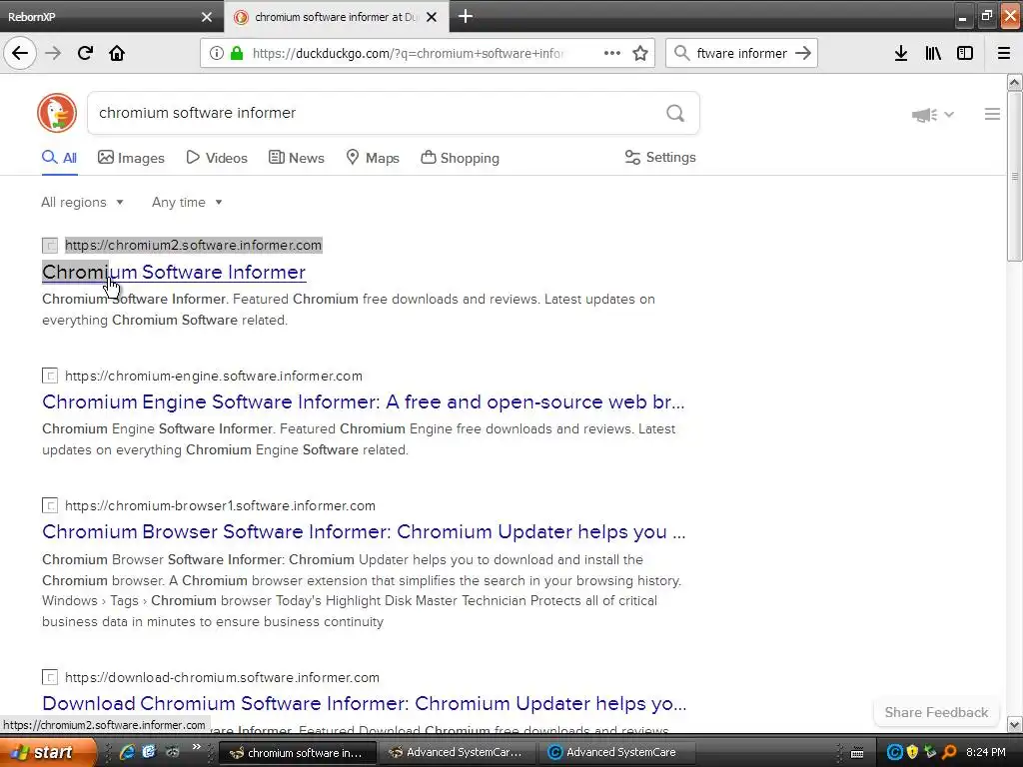The width and height of the screenshot is (1023, 767).
Task: Open the downloads panel
Action: (901, 53)
